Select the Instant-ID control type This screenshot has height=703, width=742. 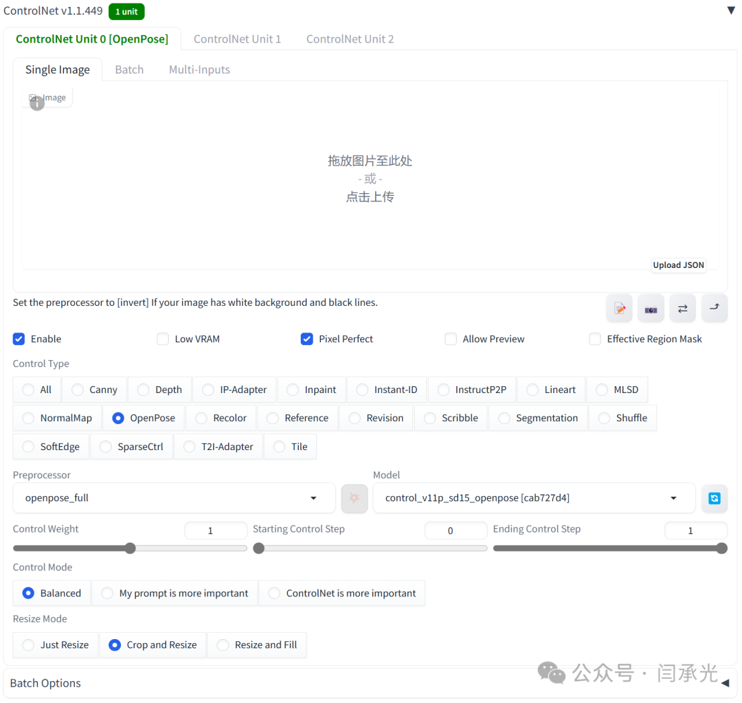click(387, 390)
